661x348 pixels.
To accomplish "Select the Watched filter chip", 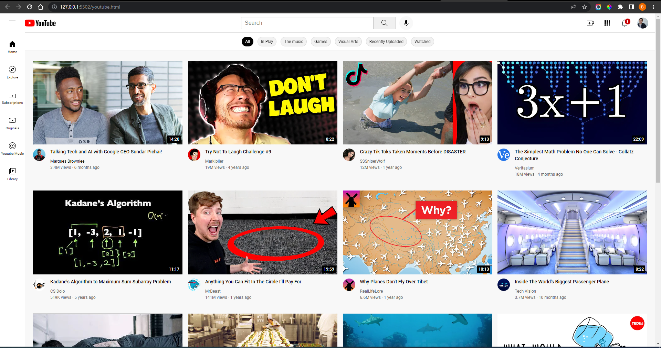I will point(422,42).
